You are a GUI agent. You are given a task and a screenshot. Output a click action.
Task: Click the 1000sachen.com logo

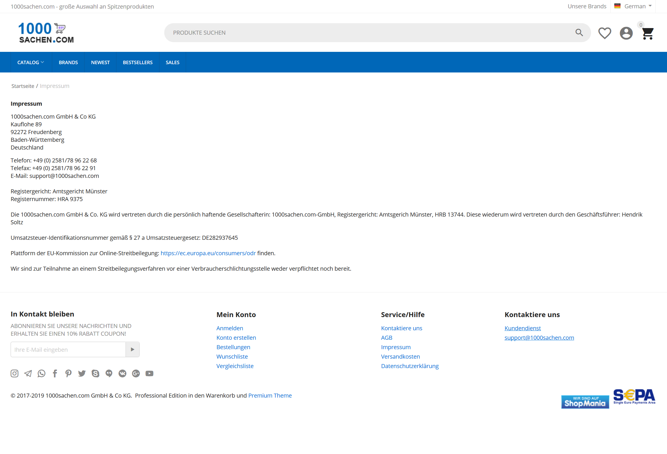pyautogui.click(x=46, y=32)
